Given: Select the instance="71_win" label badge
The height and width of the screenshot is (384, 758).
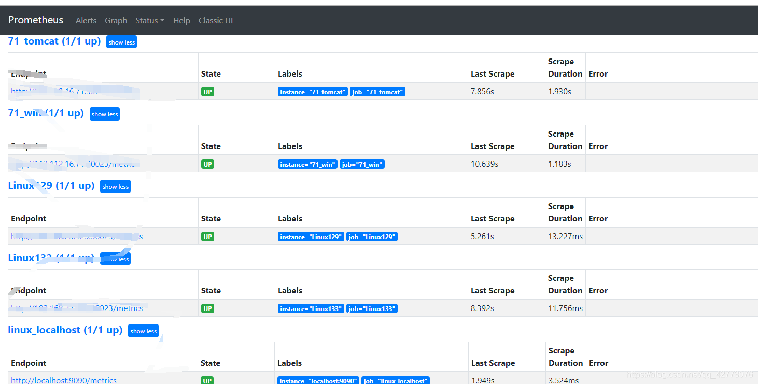Looking at the screenshot, I should pyautogui.click(x=307, y=164).
